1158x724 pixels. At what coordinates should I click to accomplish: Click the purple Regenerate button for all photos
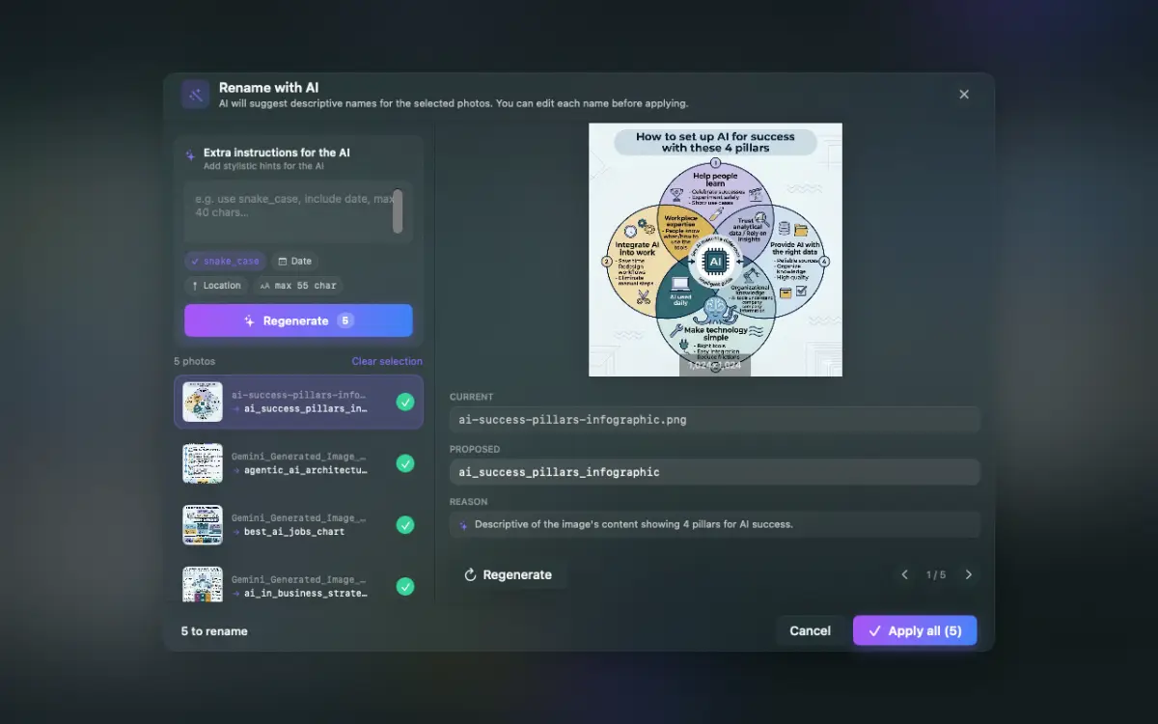coord(298,320)
